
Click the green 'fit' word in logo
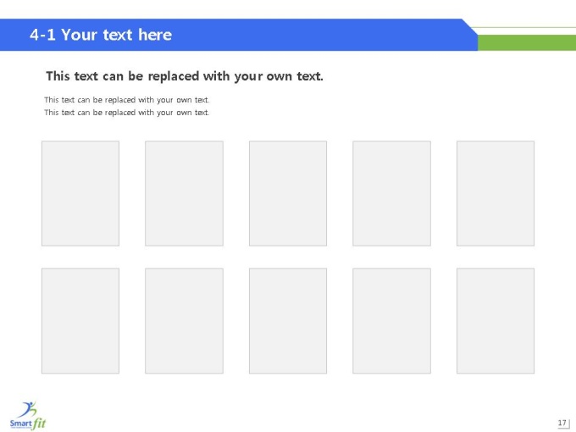(x=39, y=424)
